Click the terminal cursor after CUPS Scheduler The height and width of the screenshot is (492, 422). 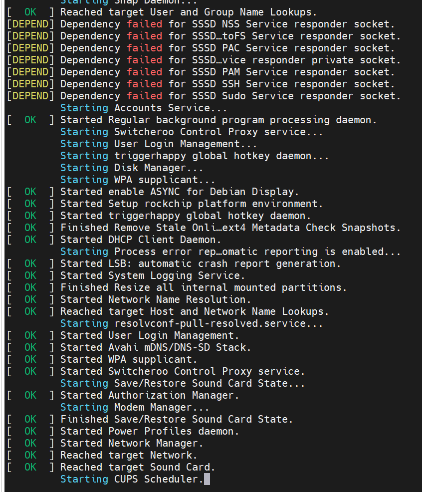207,479
